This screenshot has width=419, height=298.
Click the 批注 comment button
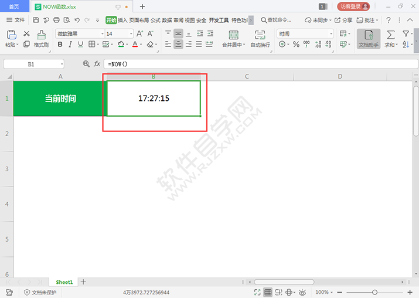pyautogui.click(x=367, y=20)
